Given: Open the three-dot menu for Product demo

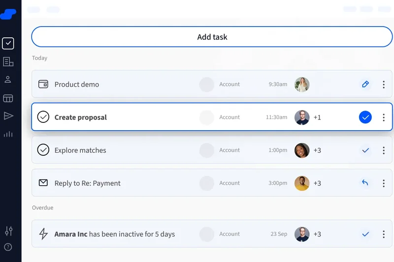Looking at the screenshot, I should click(384, 85).
